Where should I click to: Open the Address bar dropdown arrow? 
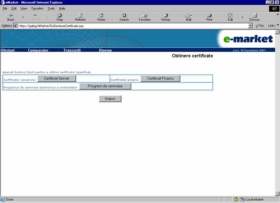(x=251, y=25)
